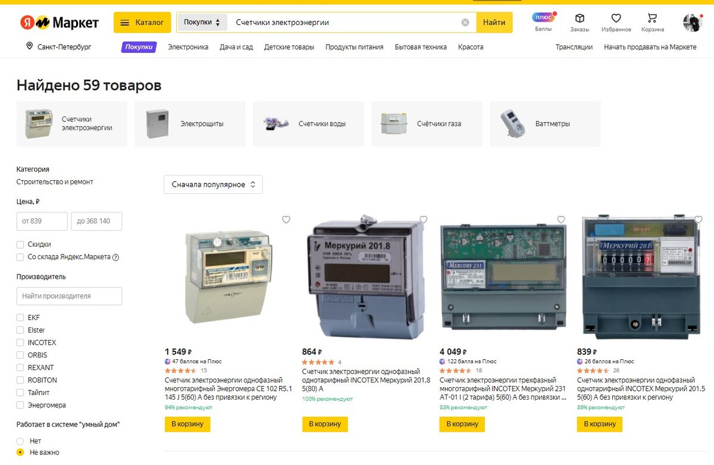Open Дача и сад navigation item
Image resolution: width=714 pixels, height=465 pixels.
(x=236, y=47)
